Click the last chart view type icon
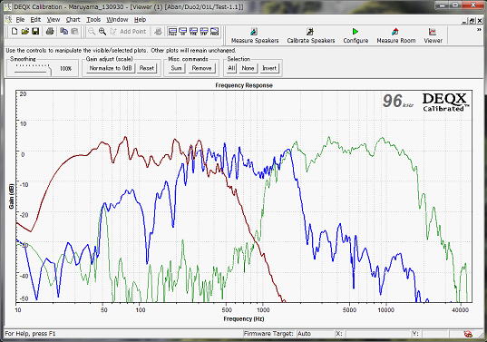 pyautogui.click(x=215, y=32)
